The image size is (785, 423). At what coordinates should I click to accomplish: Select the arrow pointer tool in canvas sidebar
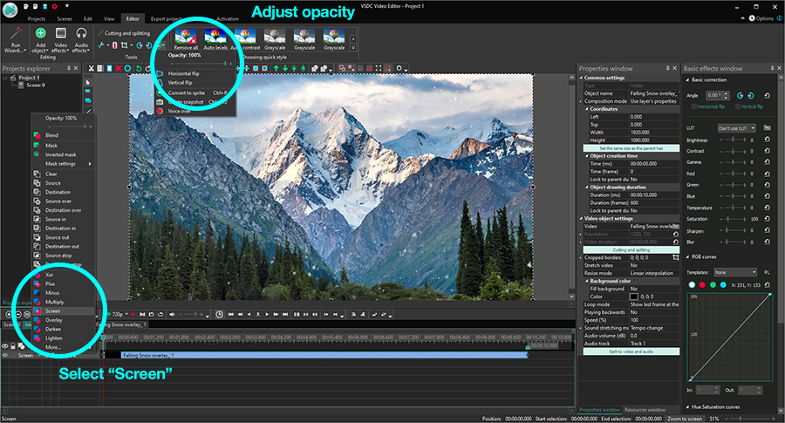coord(88,83)
